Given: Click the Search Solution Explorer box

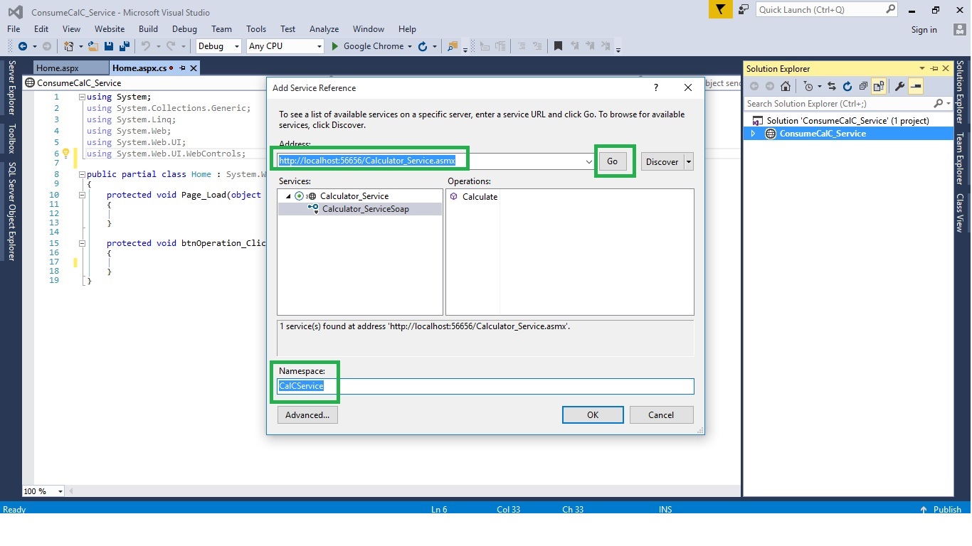Looking at the screenshot, I should [840, 103].
